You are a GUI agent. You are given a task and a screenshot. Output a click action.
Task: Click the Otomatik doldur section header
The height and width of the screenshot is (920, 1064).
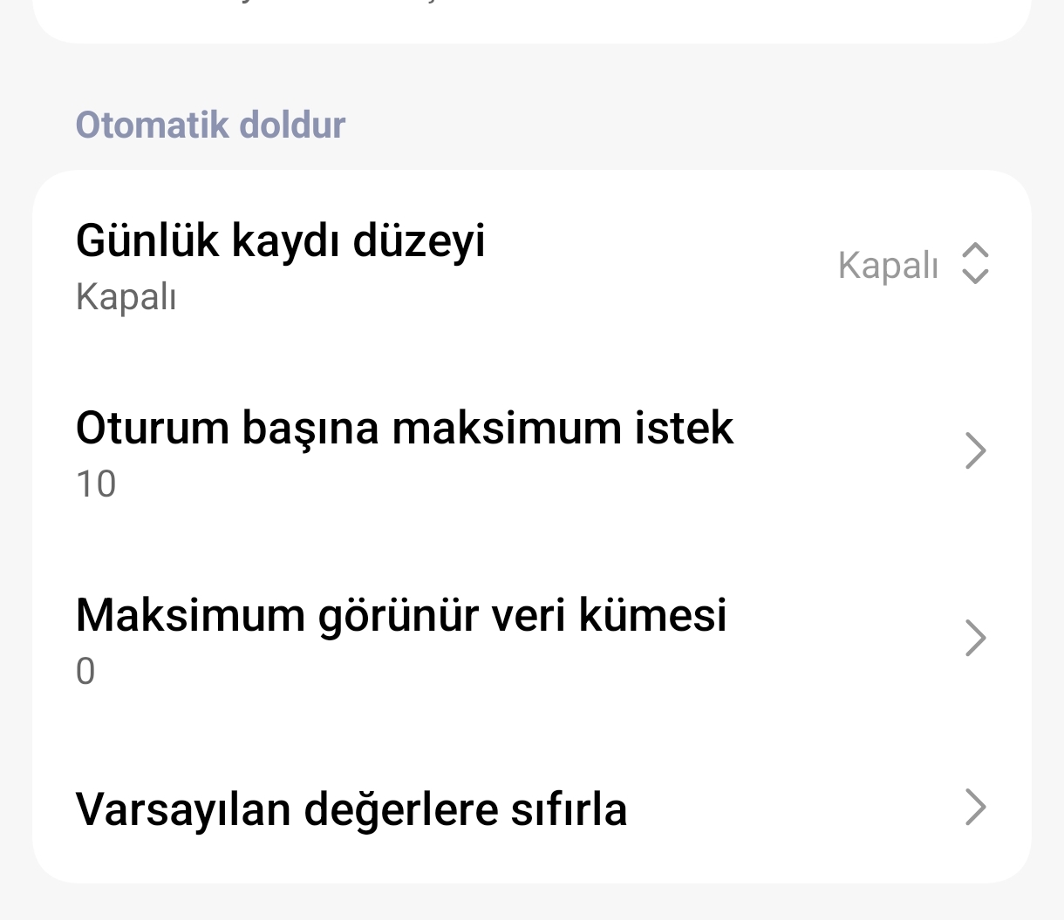[x=211, y=125]
